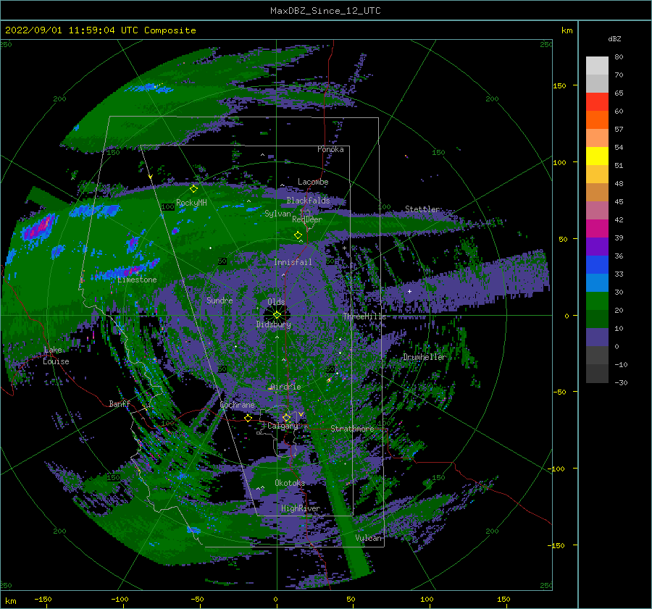652x609 pixels.
Task: Click the Strathmore label
Action: 352,429
